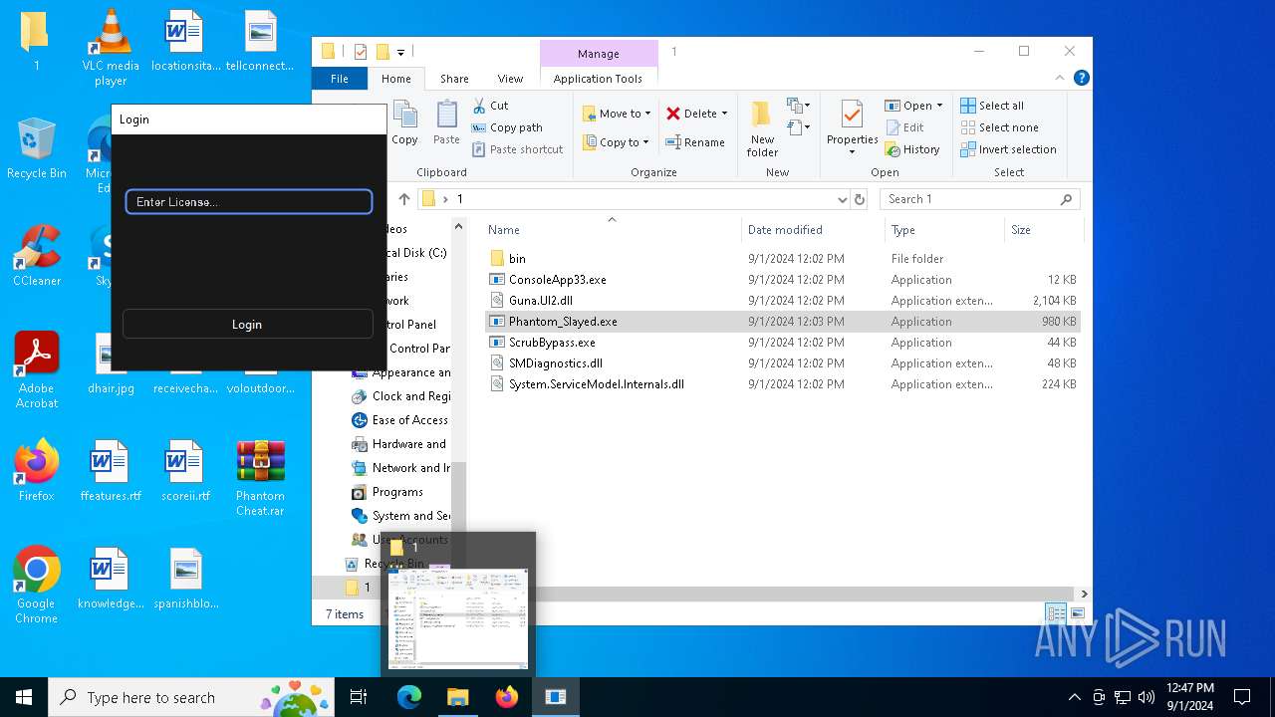This screenshot has width=1275, height=717.
Task: Switch to details view button
Action: [x=1056, y=613]
